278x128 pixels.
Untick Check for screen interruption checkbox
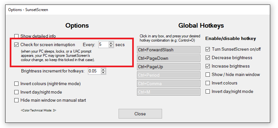pyautogui.click(x=16, y=45)
